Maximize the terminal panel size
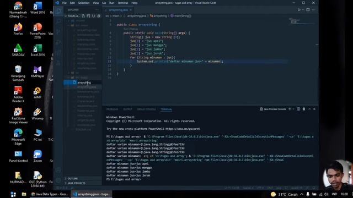This screenshot has height=198, width=353. coord(309,109)
